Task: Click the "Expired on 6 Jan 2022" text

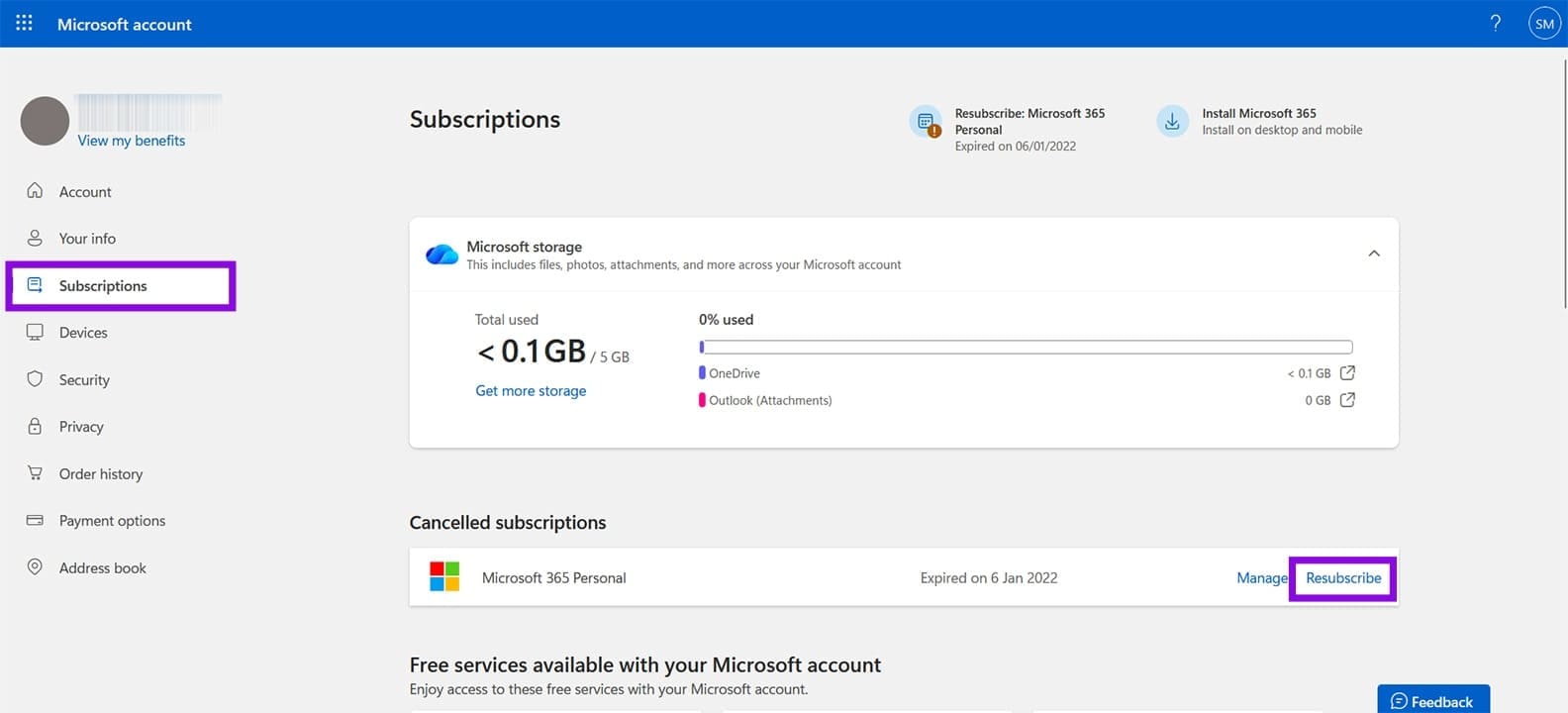Action: [x=989, y=578]
